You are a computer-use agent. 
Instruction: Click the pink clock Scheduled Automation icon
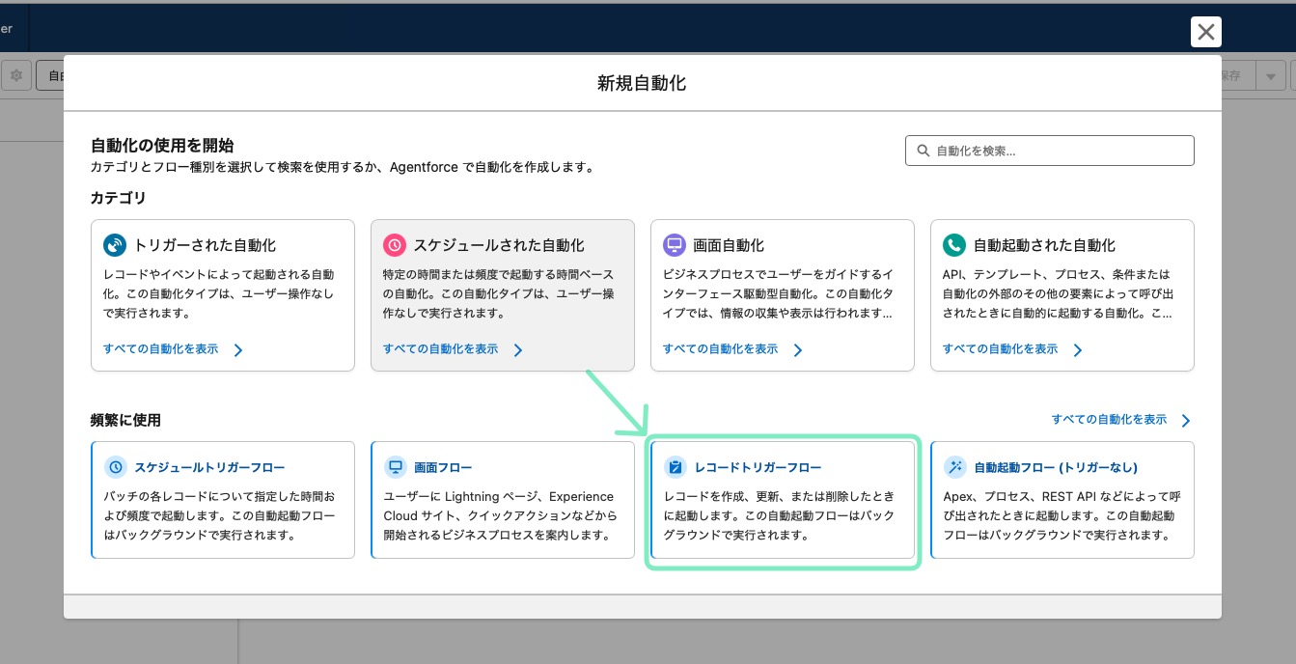pos(395,245)
